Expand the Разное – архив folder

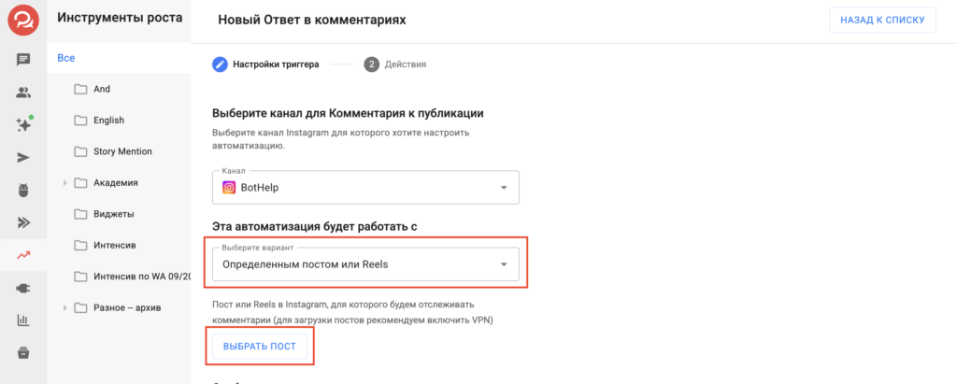pyautogui.click(x=65, y=307)
